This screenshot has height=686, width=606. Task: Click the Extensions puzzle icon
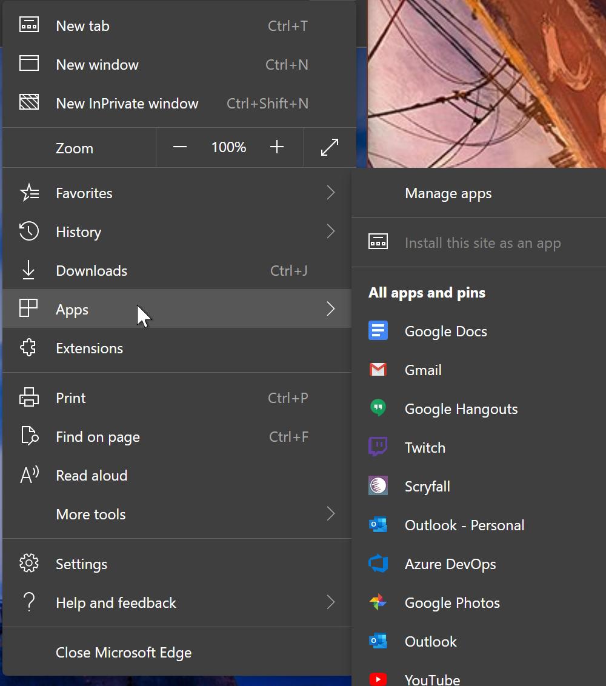(x=28, y=347)
